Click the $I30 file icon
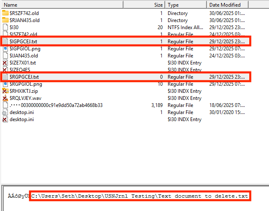This screenshot has height=211, width=269. pyautogui.click(x=5, y=27)
